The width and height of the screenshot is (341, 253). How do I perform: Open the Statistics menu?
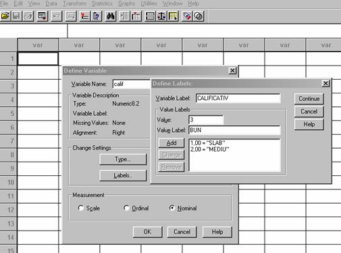102,3
